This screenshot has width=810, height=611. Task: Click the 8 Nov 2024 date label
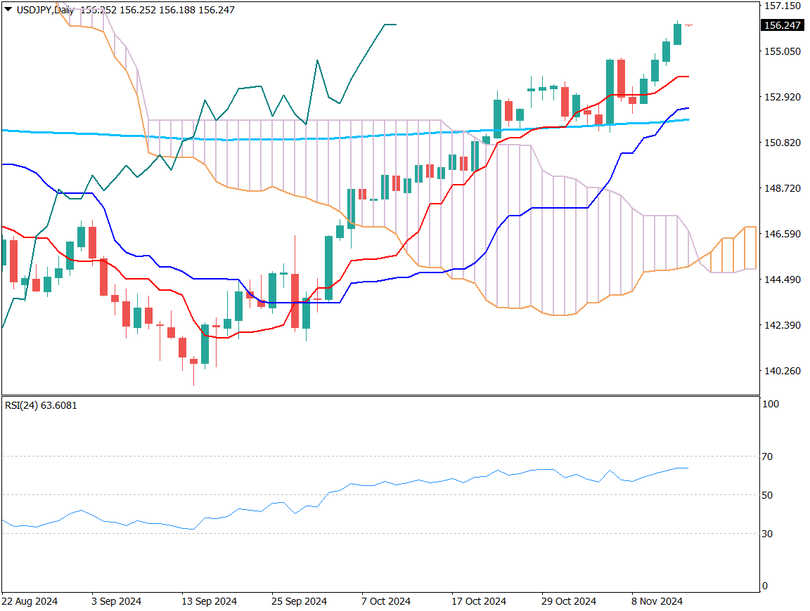coord(657,601)
